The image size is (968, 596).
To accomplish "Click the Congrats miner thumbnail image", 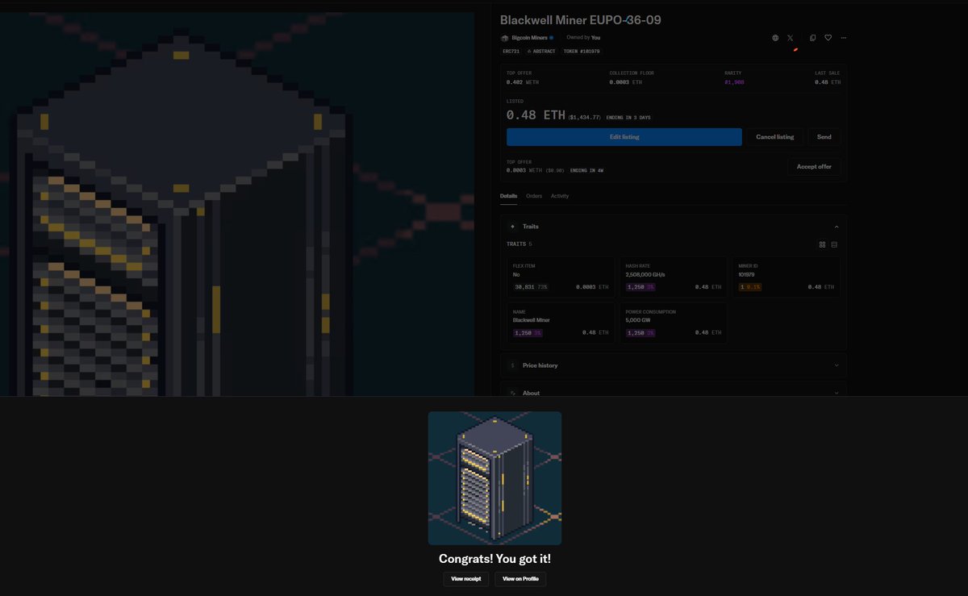I will click(494, 477).
